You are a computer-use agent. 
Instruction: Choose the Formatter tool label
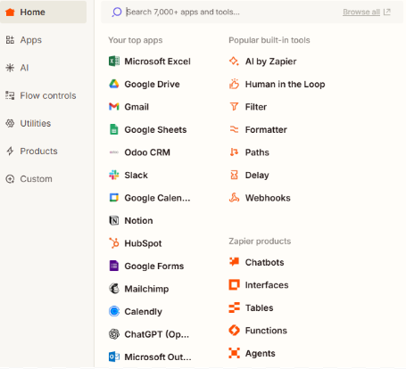tap(266, 130)
